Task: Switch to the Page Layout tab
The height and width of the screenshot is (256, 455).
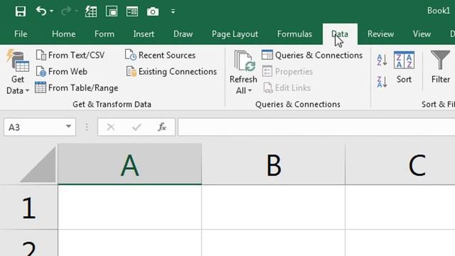Action: click(235, 34)
